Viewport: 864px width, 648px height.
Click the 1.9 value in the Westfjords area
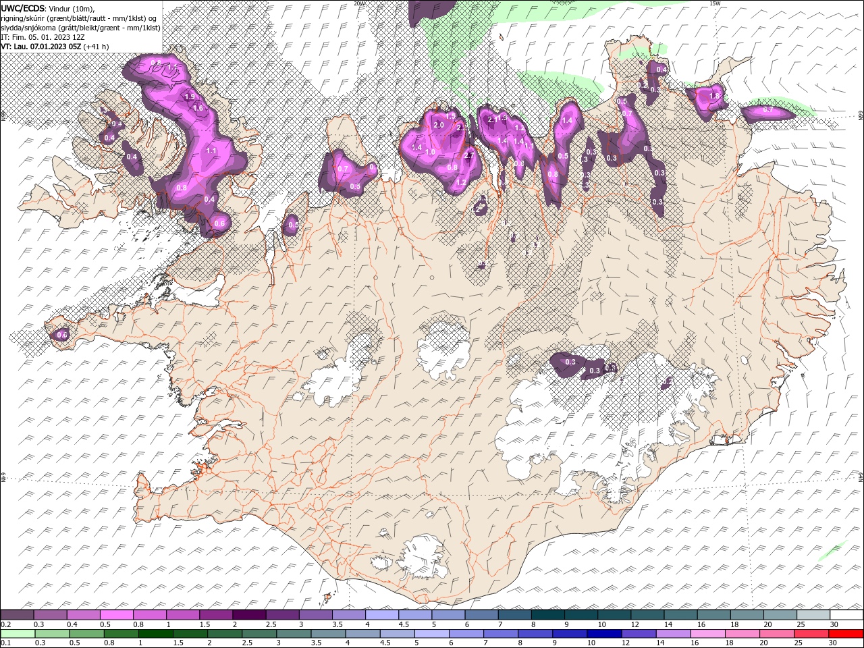pyautogui.click(x=190, y=97)
